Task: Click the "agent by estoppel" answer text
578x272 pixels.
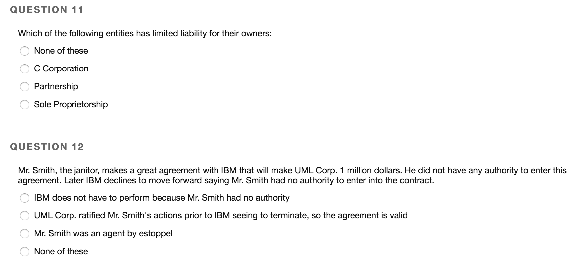Action: click(103, 233)
